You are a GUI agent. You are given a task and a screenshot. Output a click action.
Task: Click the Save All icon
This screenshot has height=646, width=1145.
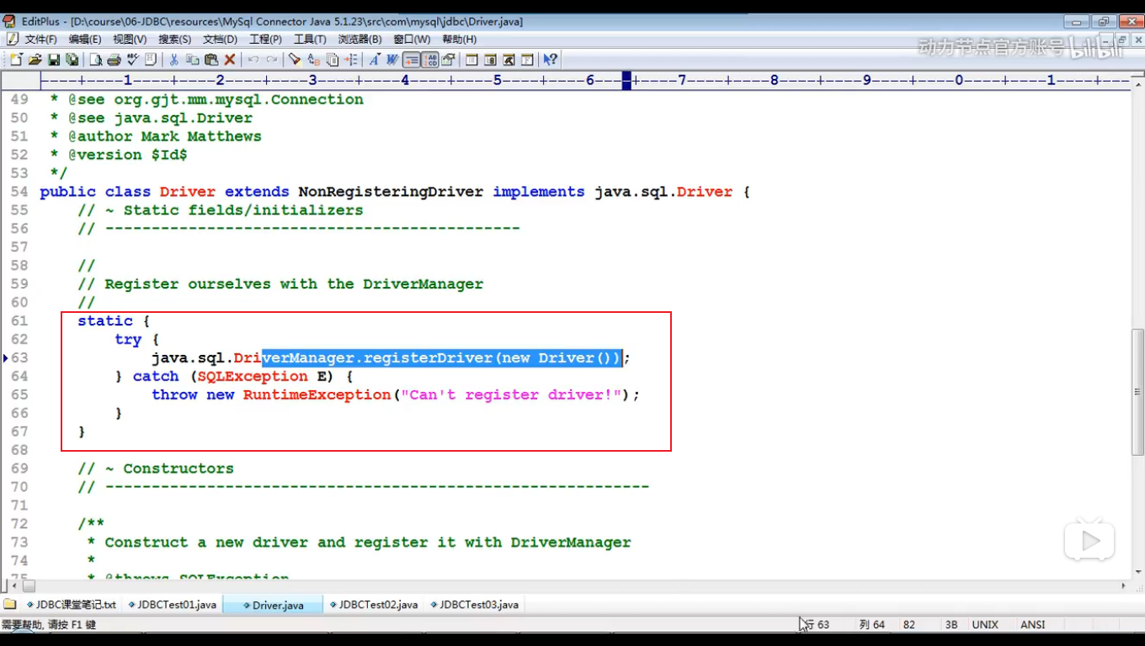(x=72, y=60)
